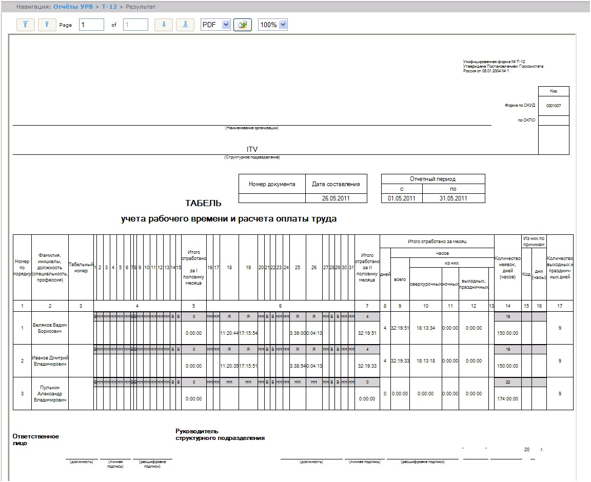The width and height of the screenshot is (591, 482).
Task: Click Беляков overtime value 18:13:34
Action: pyautogui.click(x=425, y=328)
